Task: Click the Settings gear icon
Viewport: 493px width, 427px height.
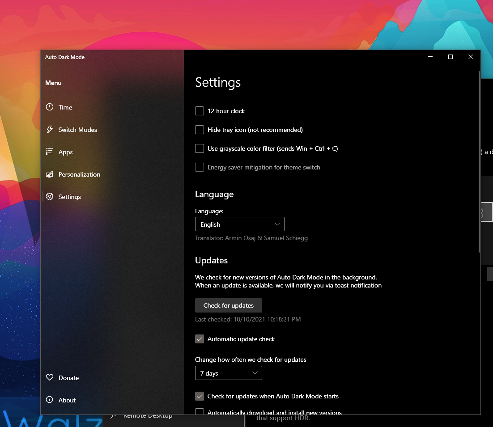Action: (50, 197)
